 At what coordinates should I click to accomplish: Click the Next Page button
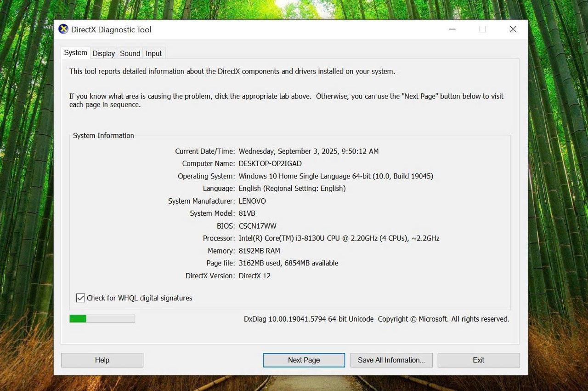(304, 360)
